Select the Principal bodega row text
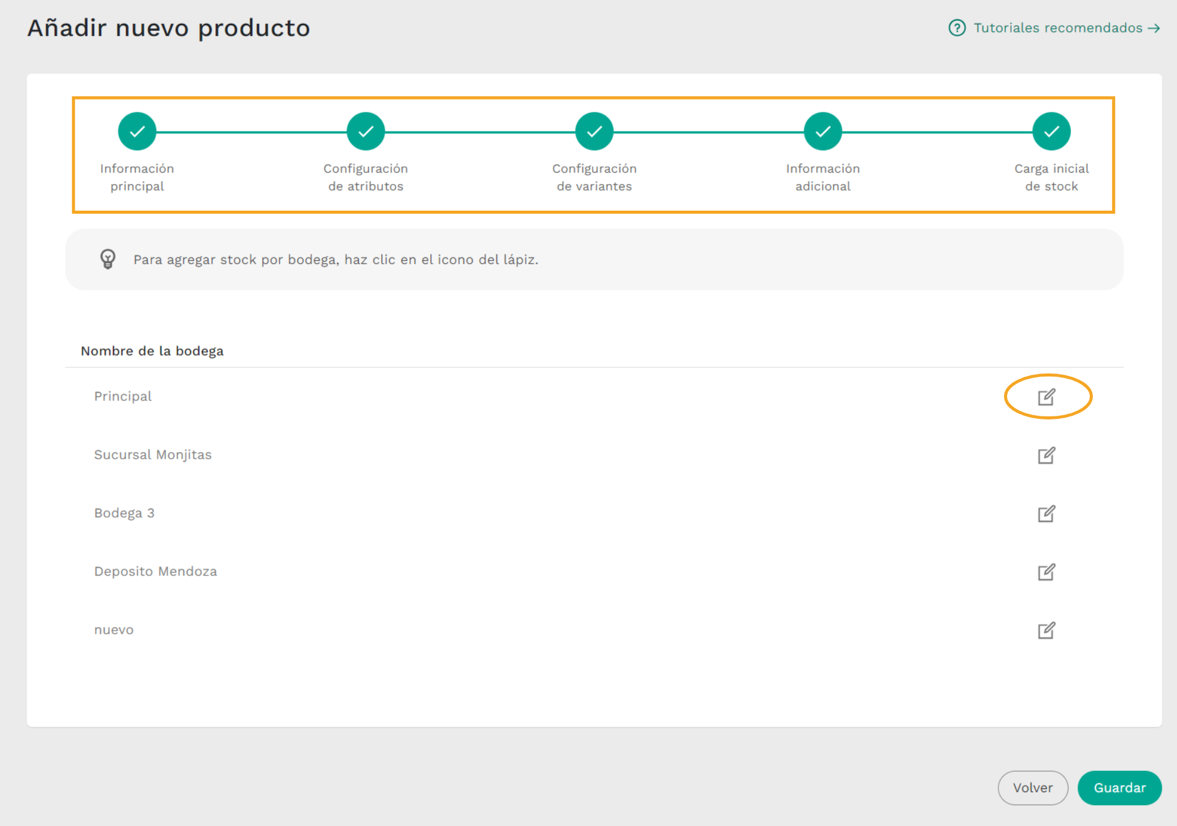The image size is (1177, 826). tap(123, 397)
